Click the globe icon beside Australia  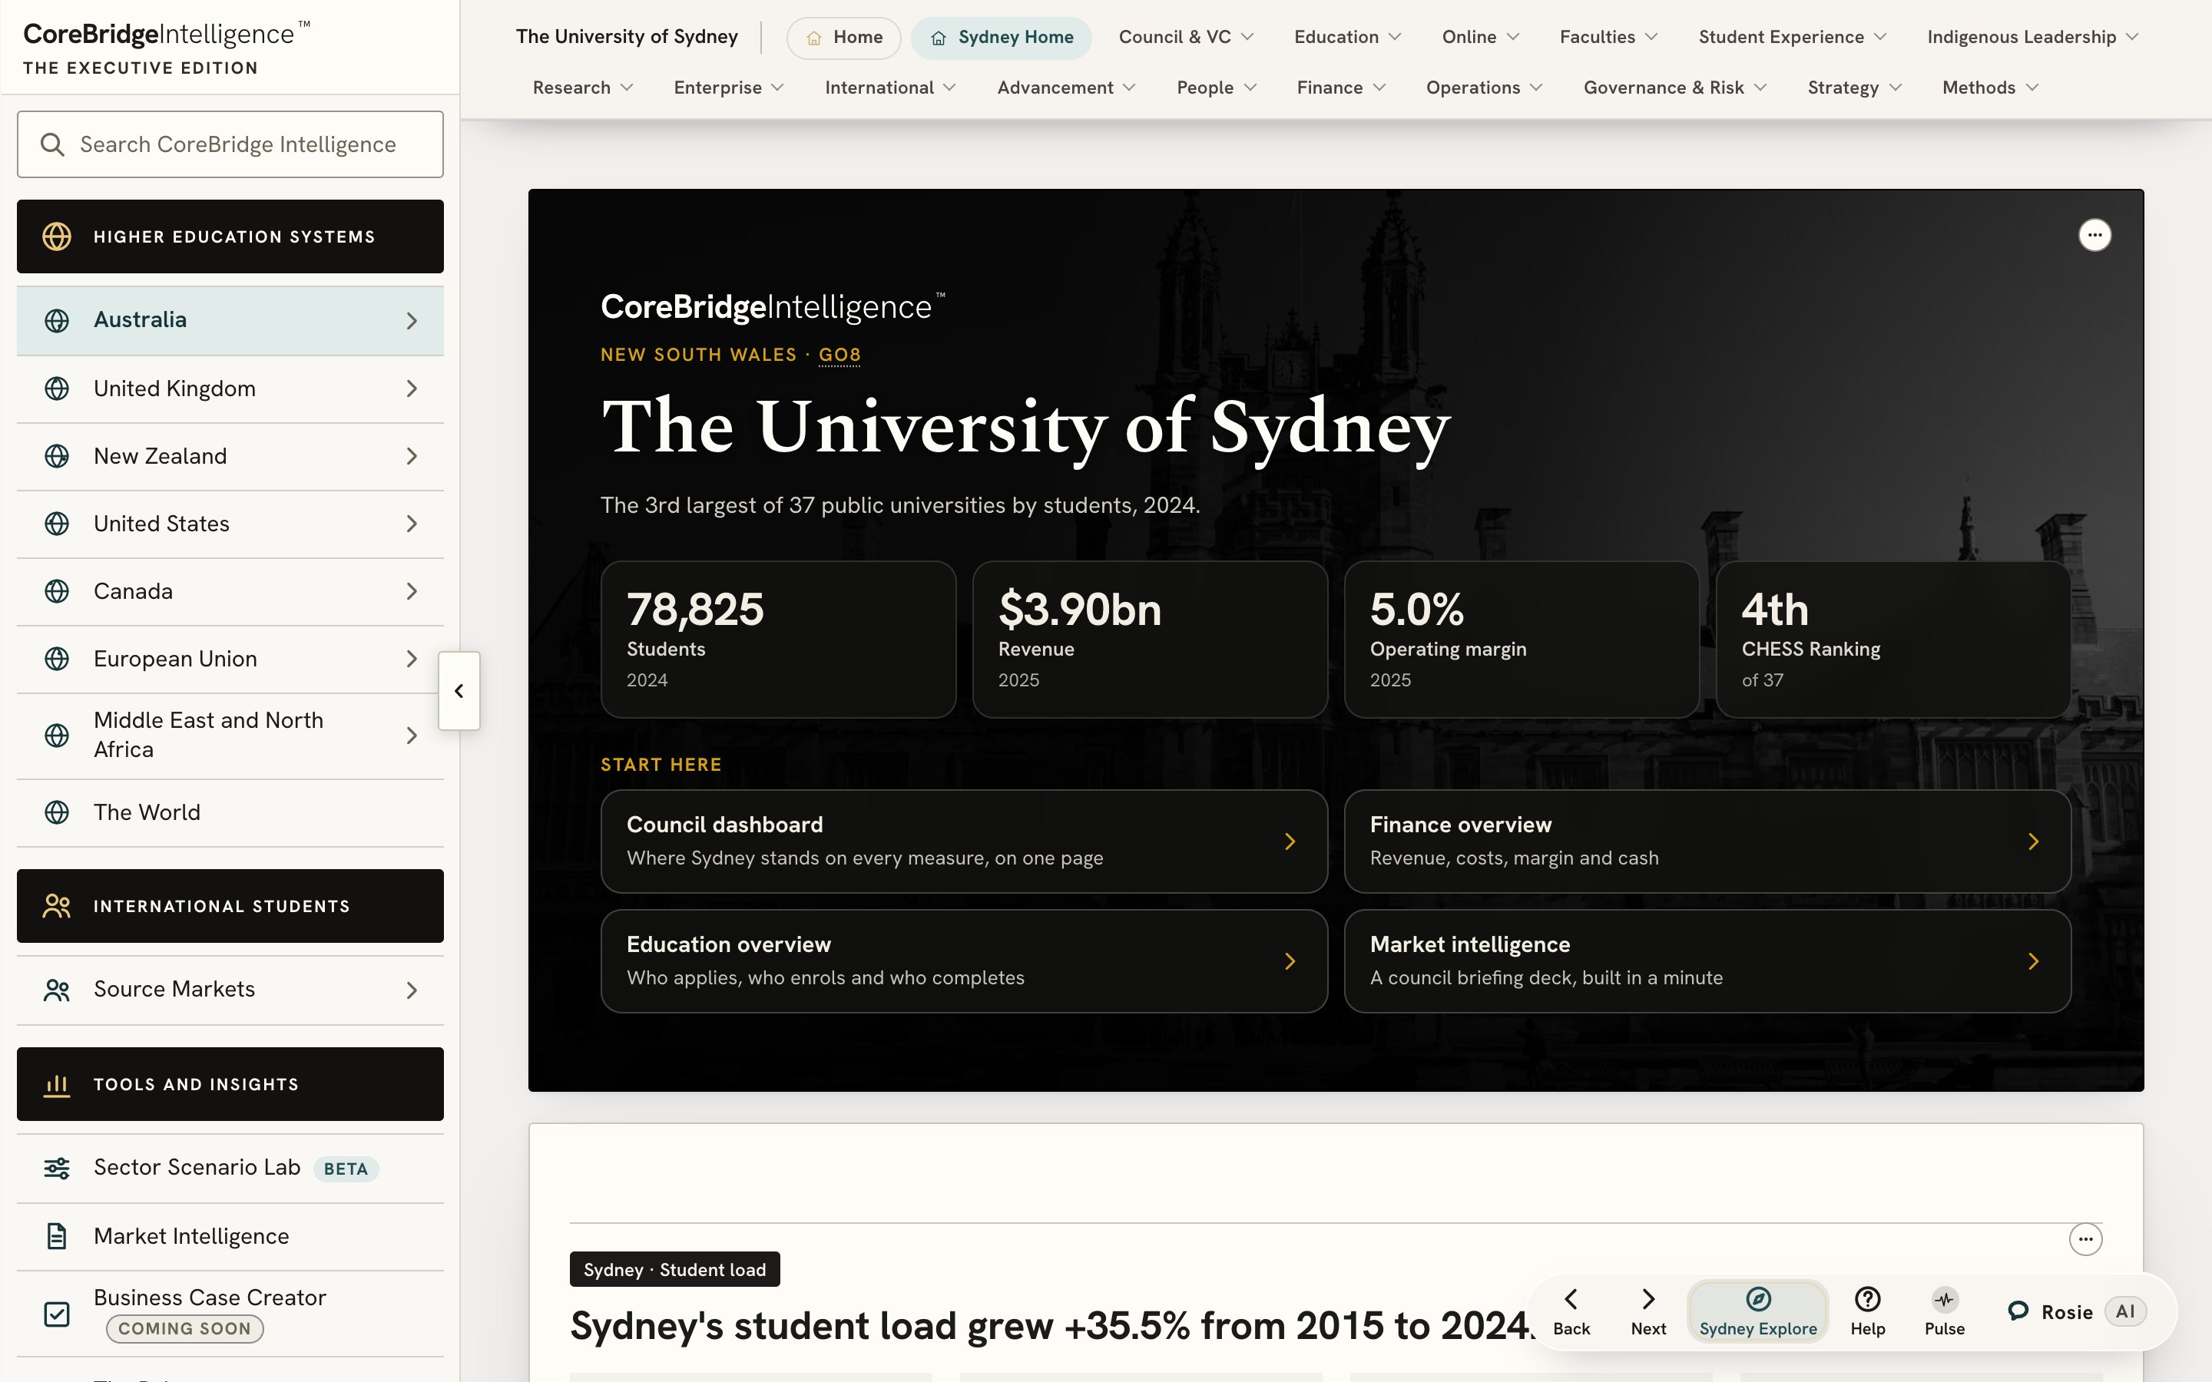pos(57,321)
